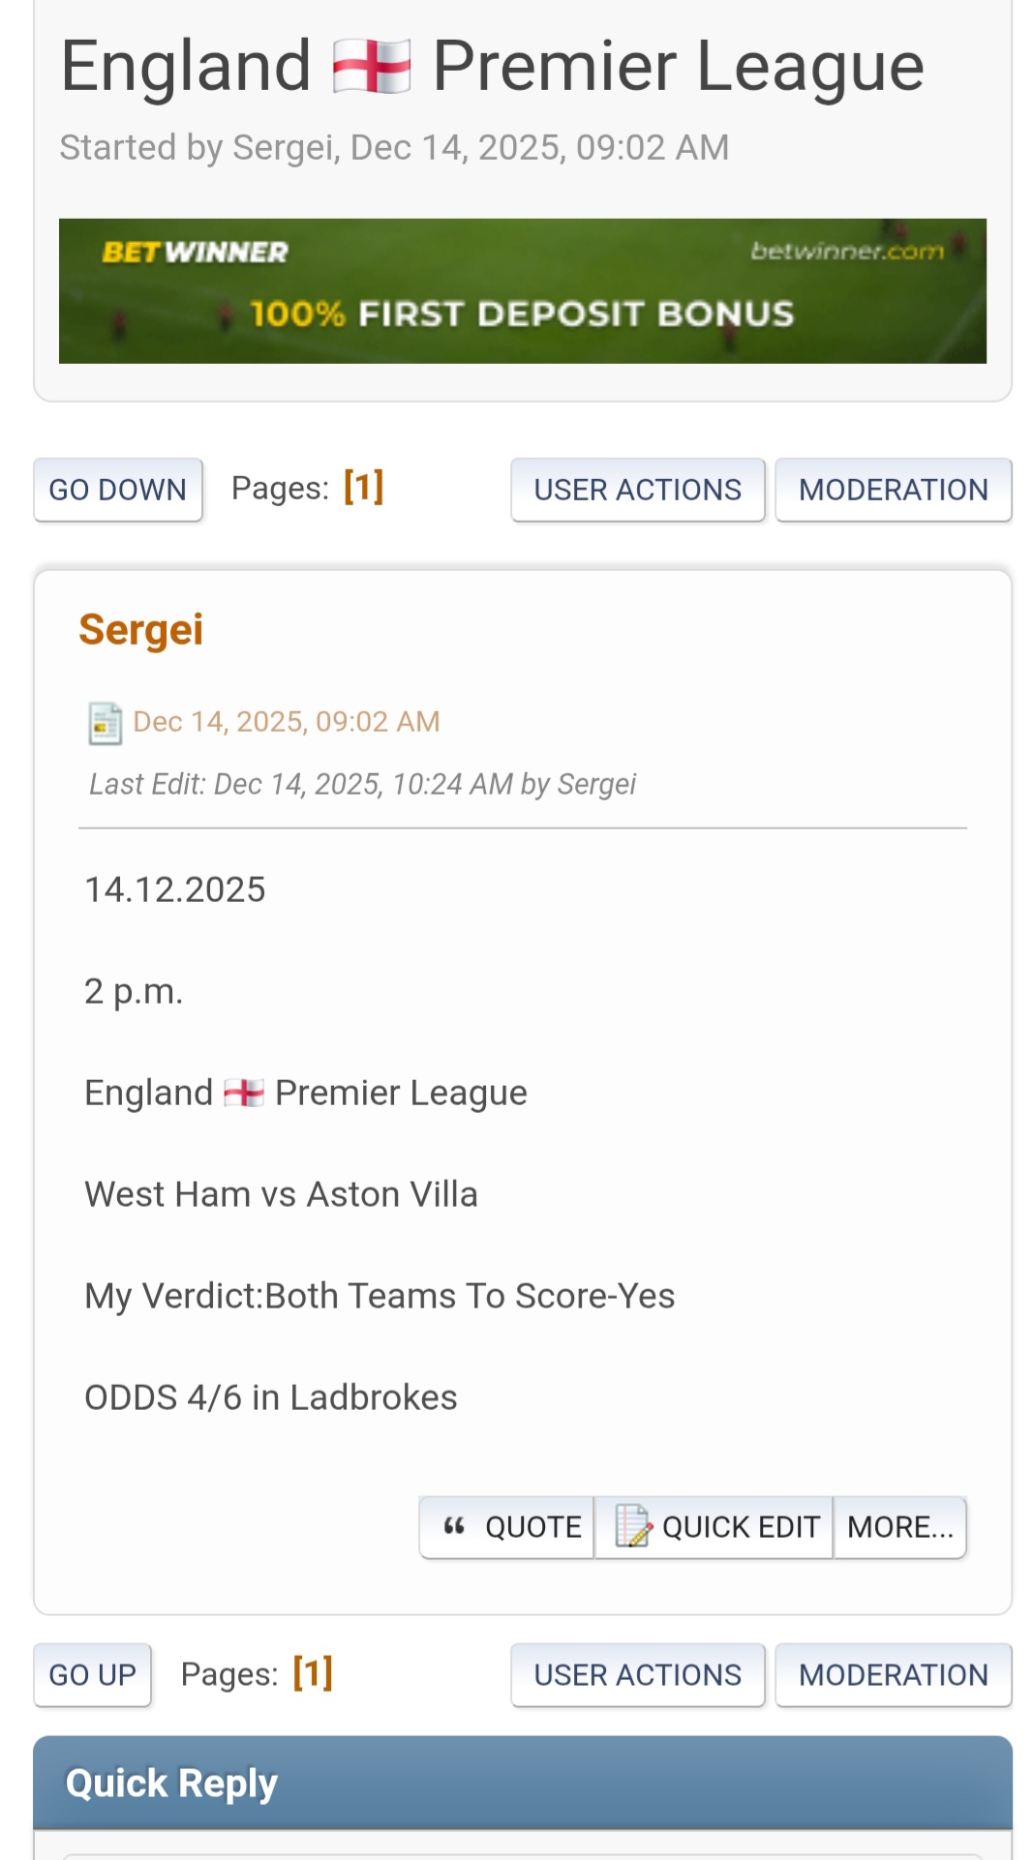Click the England flag icon in the post body
The image size is (1033, 1860).
pos(244,1094)
